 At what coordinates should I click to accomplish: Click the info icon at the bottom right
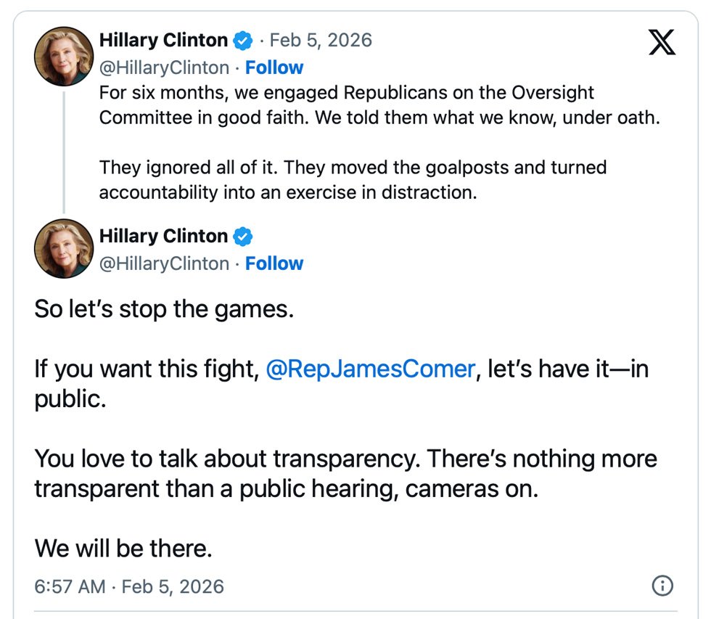click(662, 586)
